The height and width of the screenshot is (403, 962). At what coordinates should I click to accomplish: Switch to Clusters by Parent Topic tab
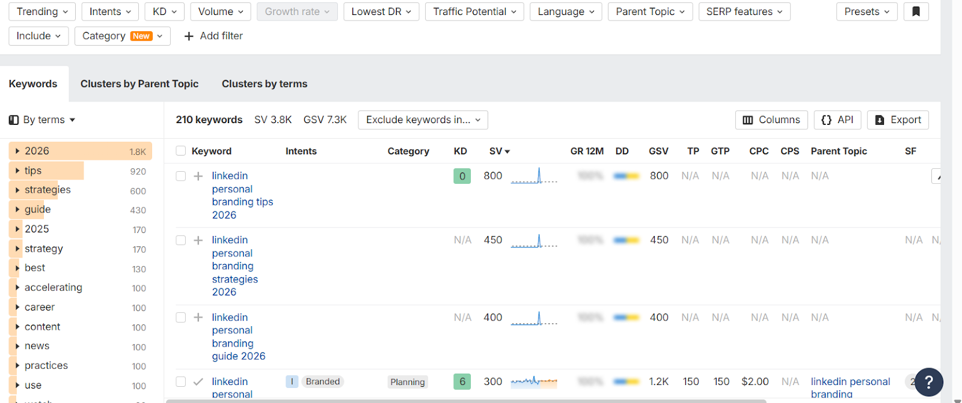click(x=139, y=83)
